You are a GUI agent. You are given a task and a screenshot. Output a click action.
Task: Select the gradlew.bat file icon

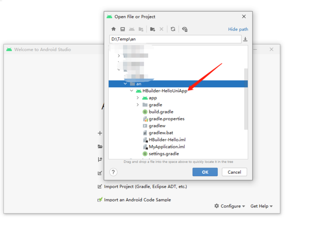point(145,133)
